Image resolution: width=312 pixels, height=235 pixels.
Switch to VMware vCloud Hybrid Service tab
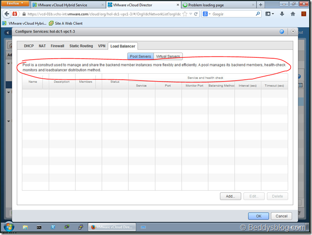click(68, 5)
